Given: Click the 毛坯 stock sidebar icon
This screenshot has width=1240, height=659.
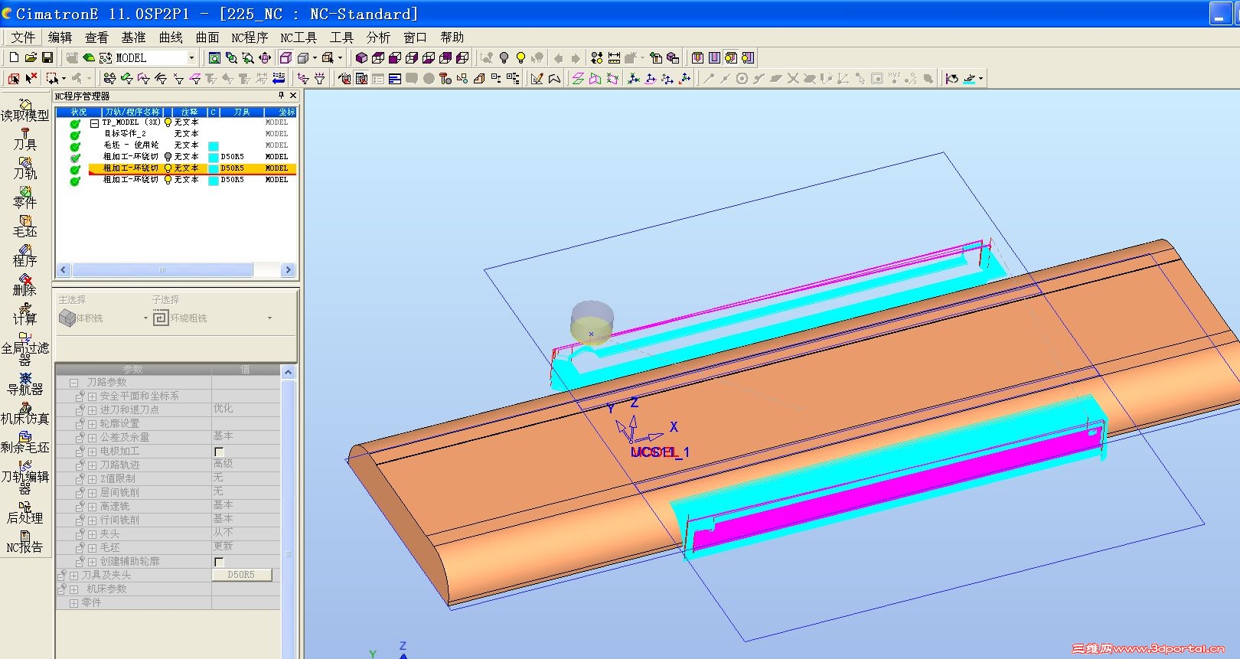Looking at the screenshot, I should (x=24, y=227).
